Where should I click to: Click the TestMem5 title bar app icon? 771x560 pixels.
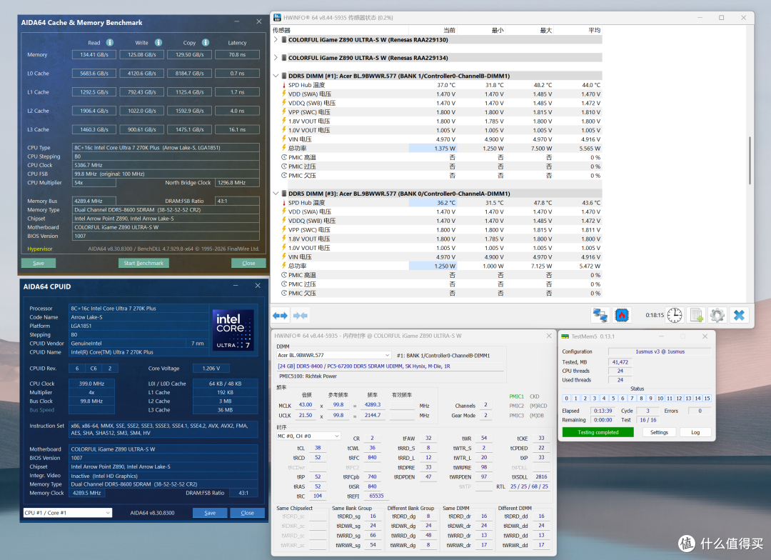click(565, 336)
